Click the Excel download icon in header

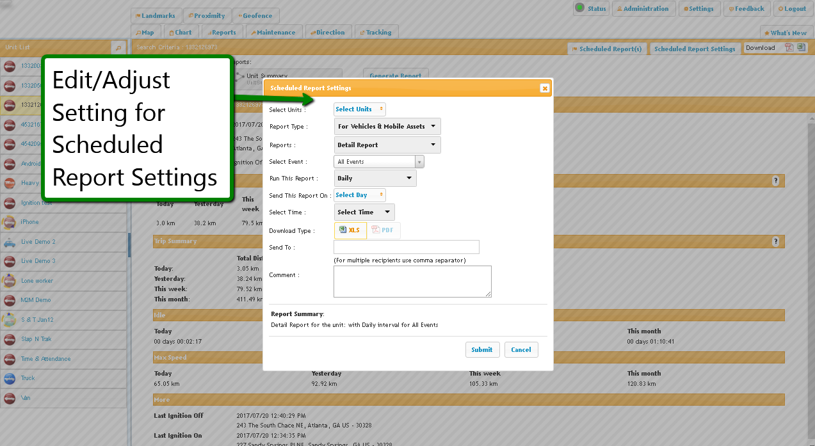(801, 48)
